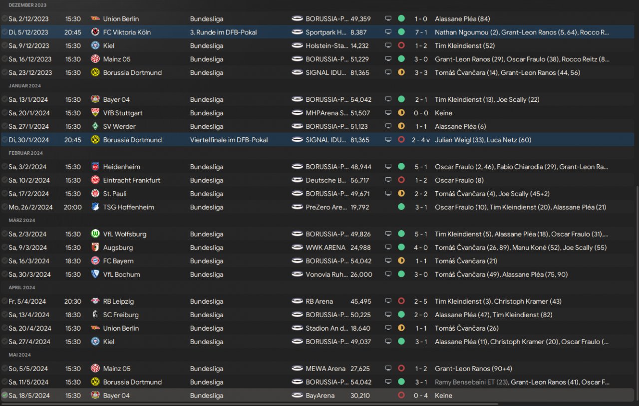
Task: Click the attendance figure 24,988
Action: 360,248
